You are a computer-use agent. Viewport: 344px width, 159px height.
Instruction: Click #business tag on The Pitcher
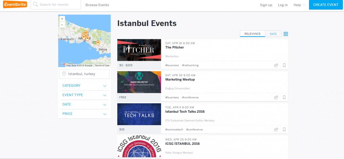172,65
